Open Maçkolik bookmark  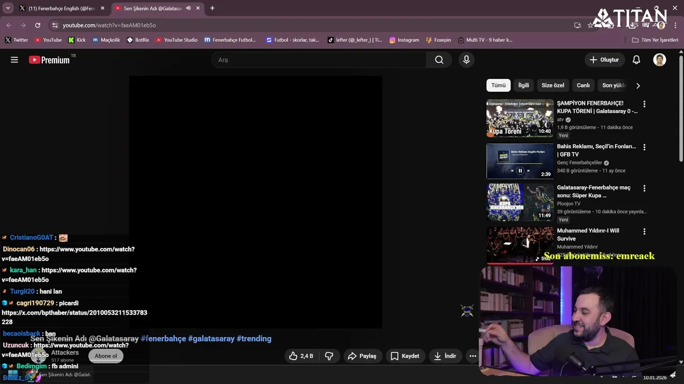tap(107, 40)
